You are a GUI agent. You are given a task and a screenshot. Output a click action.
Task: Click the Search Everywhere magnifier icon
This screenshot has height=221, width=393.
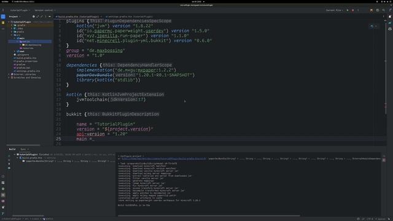click(383, 10)
